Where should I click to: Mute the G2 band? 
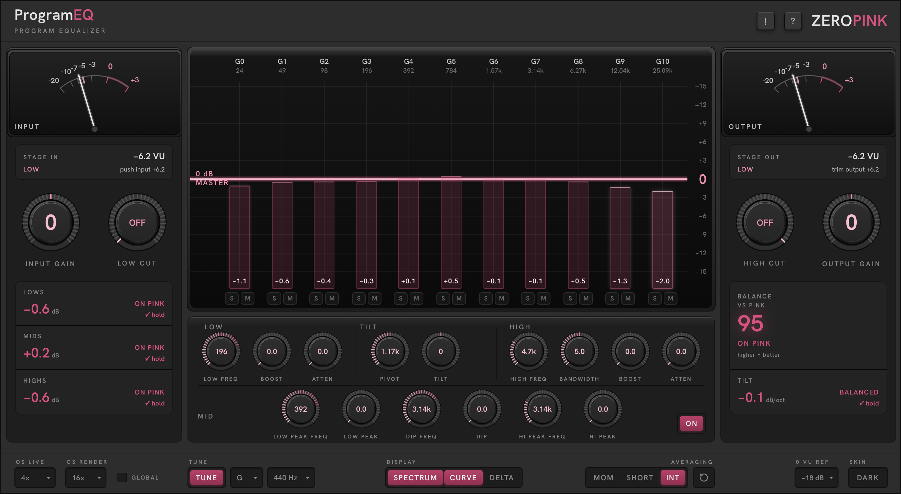(332, 298)
